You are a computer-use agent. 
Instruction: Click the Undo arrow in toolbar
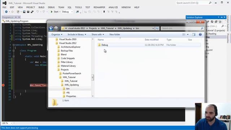click(38, 12)
